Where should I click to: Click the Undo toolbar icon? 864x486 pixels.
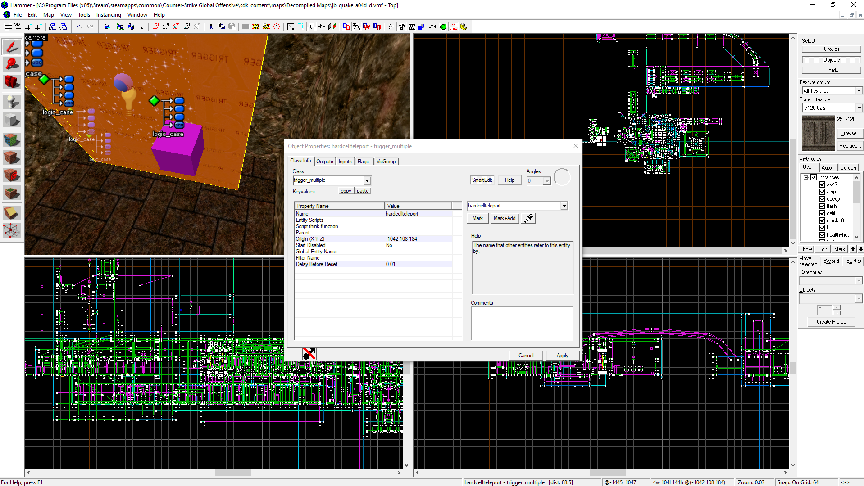tap(80, 27)
